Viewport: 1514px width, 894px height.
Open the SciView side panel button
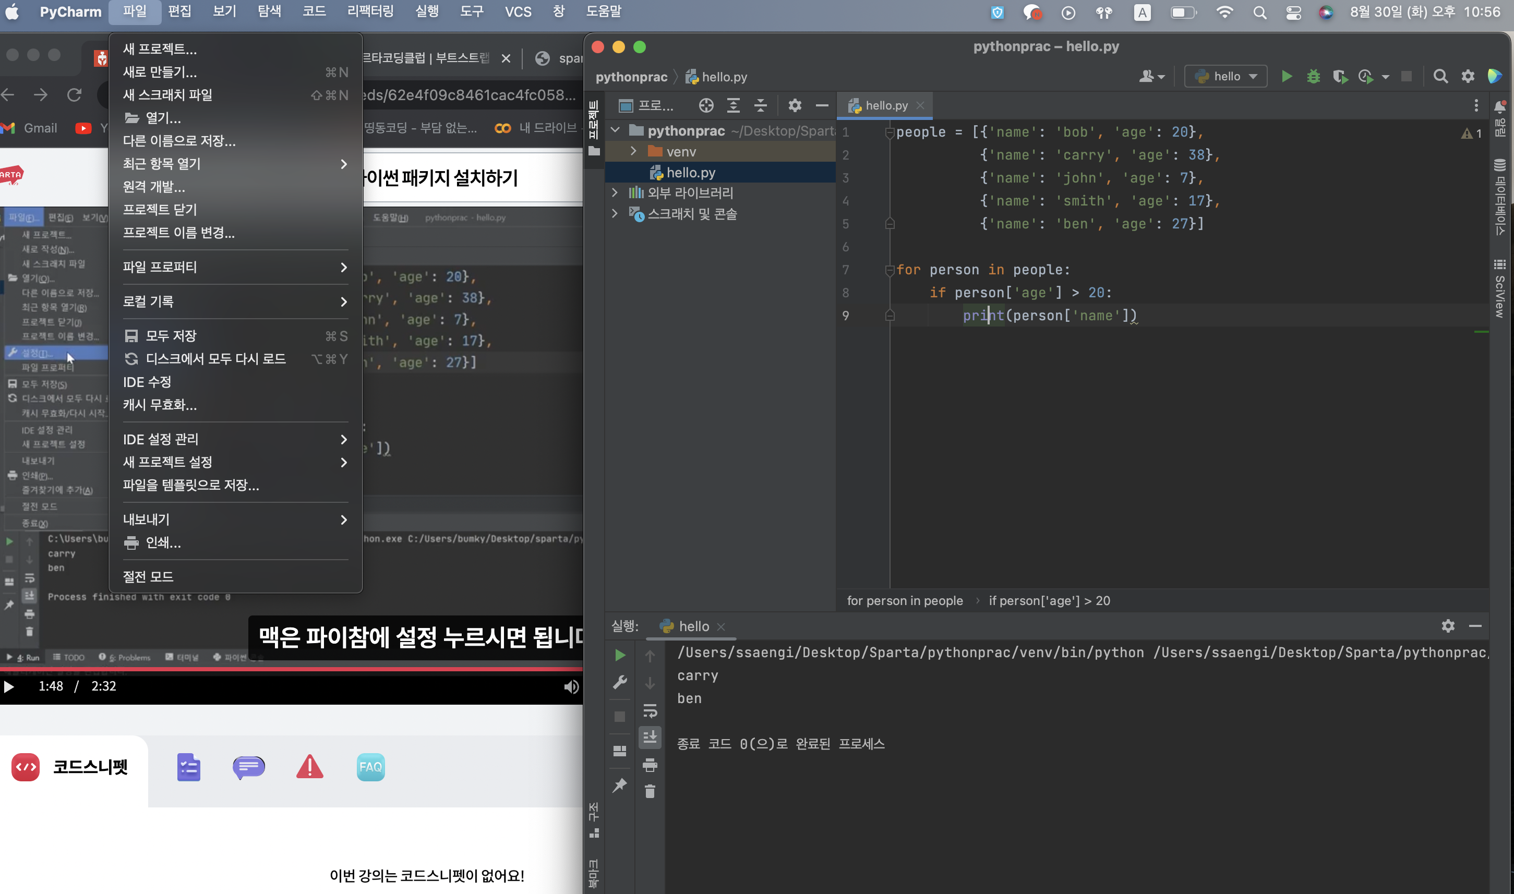click(1500, 287)
